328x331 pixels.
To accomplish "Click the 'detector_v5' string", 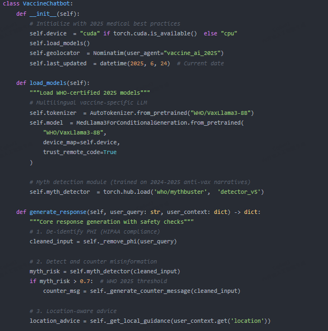I will click(239, 192).
